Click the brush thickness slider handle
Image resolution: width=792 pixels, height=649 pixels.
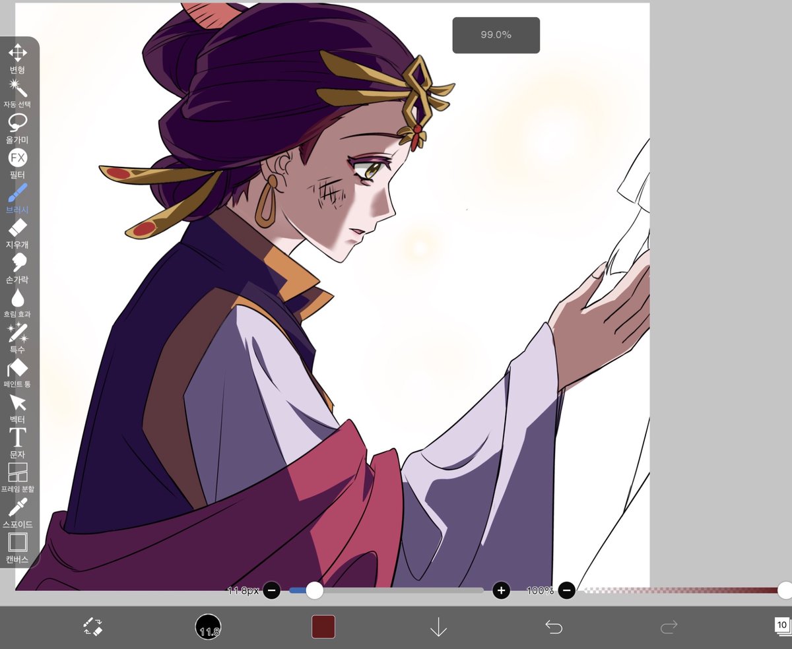(x=315, y=590)
